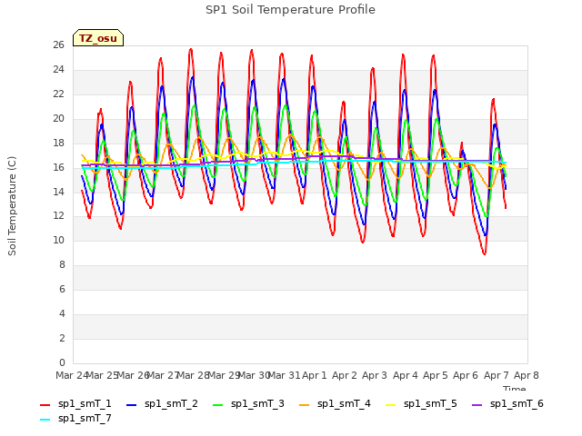Screen dimensions: 582x436
Task: Click the yellow sp1_smT_5 legend swatch
Action: [390, 405]
